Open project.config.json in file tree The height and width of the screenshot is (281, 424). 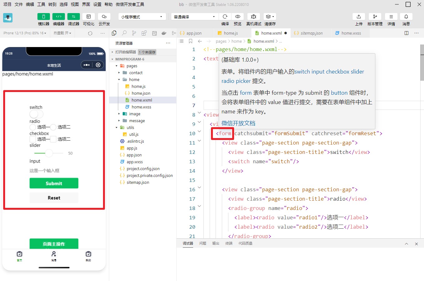click(143, 169)
